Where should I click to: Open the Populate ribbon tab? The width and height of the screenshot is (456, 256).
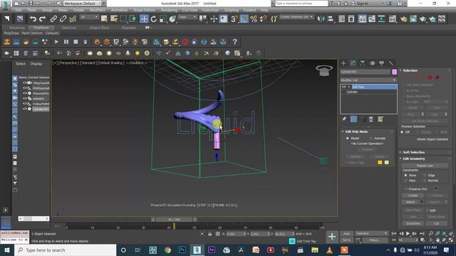coord(128,28)
